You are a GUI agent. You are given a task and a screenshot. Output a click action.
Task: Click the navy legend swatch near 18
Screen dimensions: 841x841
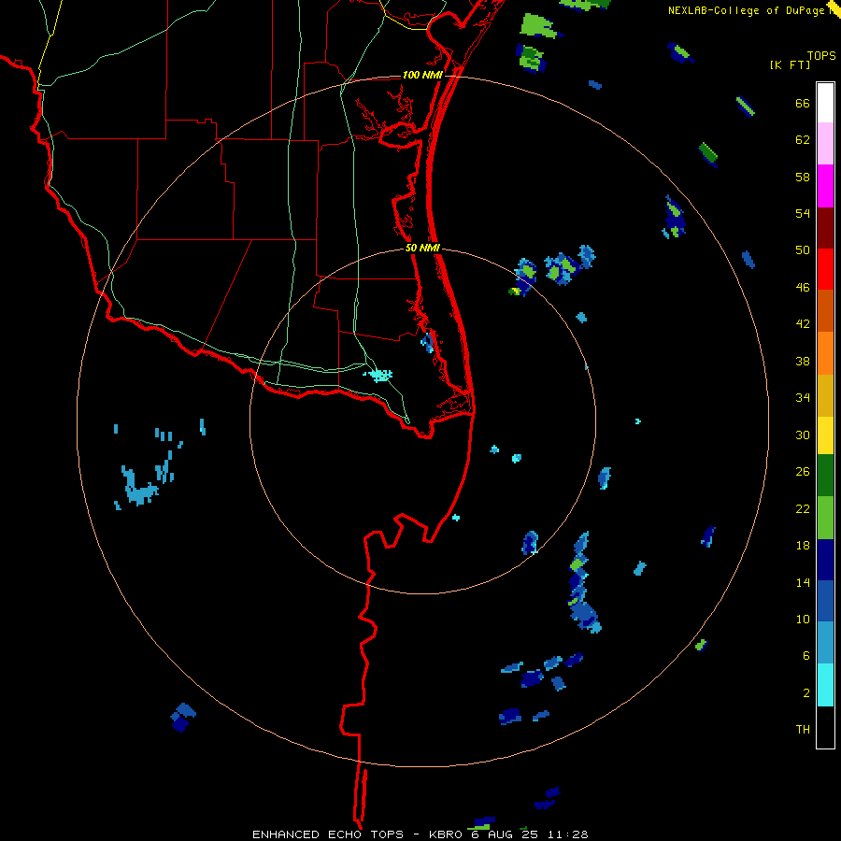click(x=825, y=560)
